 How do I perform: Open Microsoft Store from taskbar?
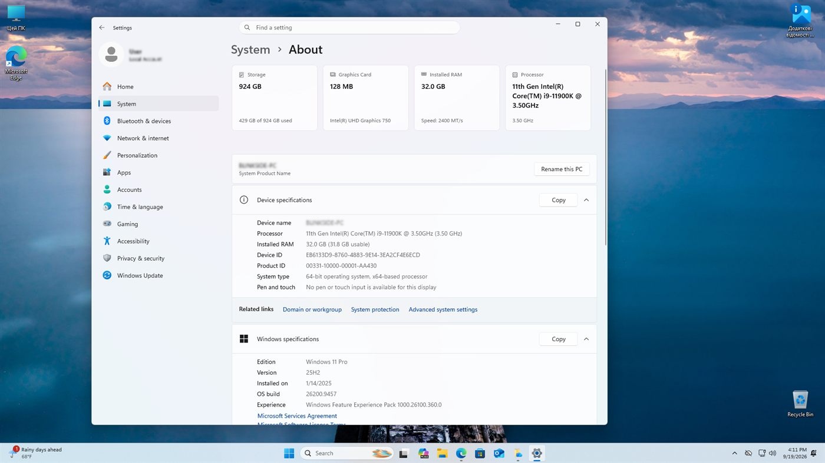point(480,453)
